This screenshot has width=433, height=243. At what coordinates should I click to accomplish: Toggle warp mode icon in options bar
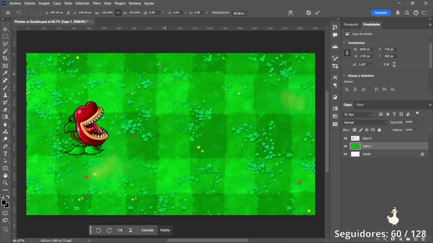tap(290, 12)
